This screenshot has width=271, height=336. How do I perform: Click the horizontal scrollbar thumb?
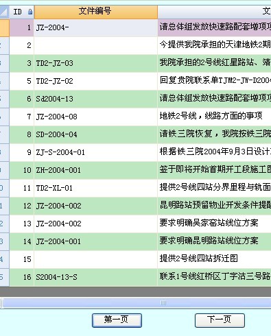137,303
